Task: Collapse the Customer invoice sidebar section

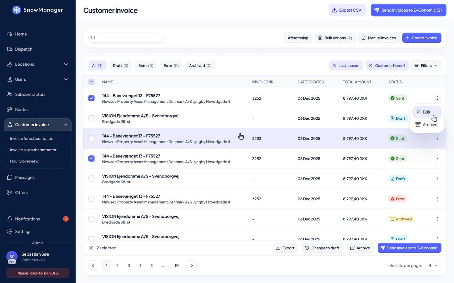Action: click(66, 125)
